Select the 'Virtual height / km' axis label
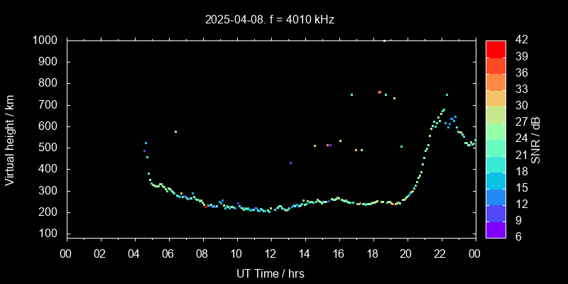This screenshot has width=568, height=284. (x=10, y=139)
